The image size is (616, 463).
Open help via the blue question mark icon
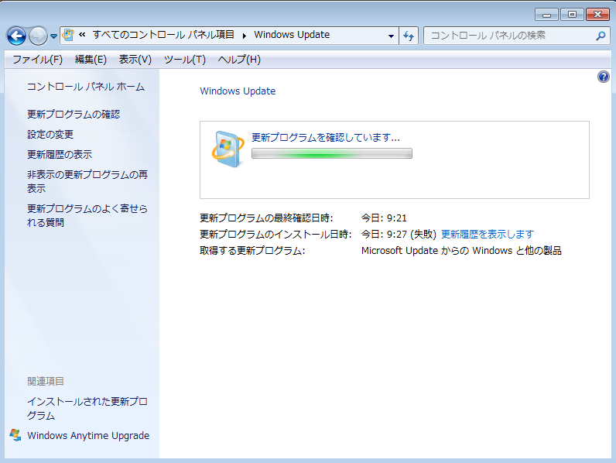(604, 77)
